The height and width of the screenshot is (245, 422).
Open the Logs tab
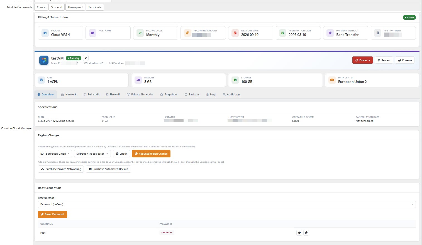pyautogui.click(x=211, y=95)
